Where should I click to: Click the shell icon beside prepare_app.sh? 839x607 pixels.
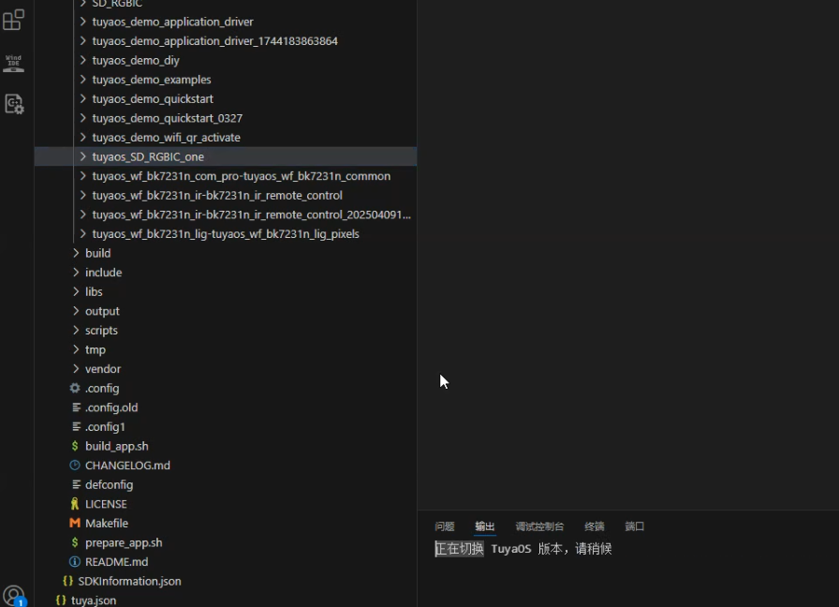(75, 542)
